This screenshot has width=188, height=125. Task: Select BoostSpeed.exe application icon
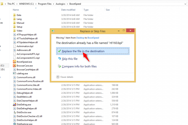click(x=14, y=62)
